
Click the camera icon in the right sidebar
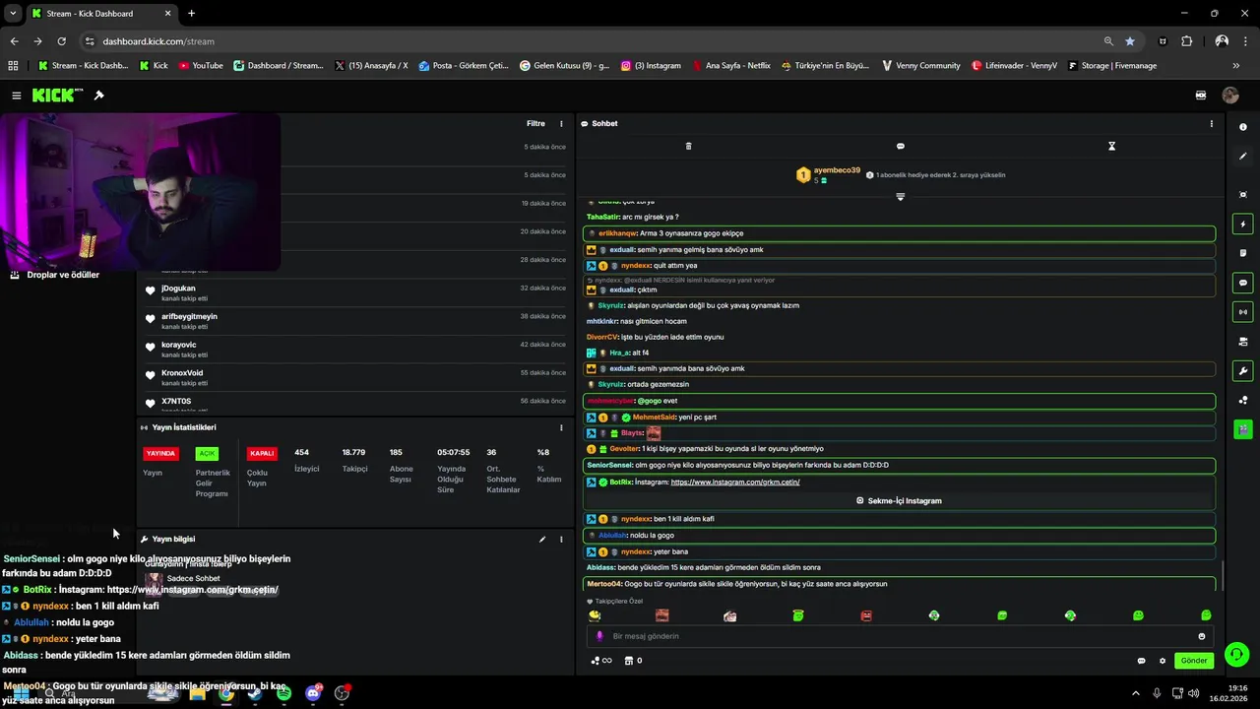(1243, 342)
